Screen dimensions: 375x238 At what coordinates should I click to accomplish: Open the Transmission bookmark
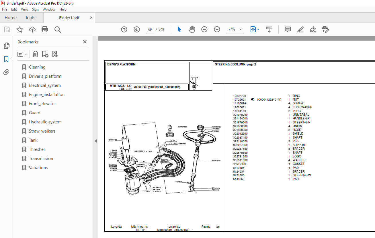pyautogui.click(x=41, y=159)
